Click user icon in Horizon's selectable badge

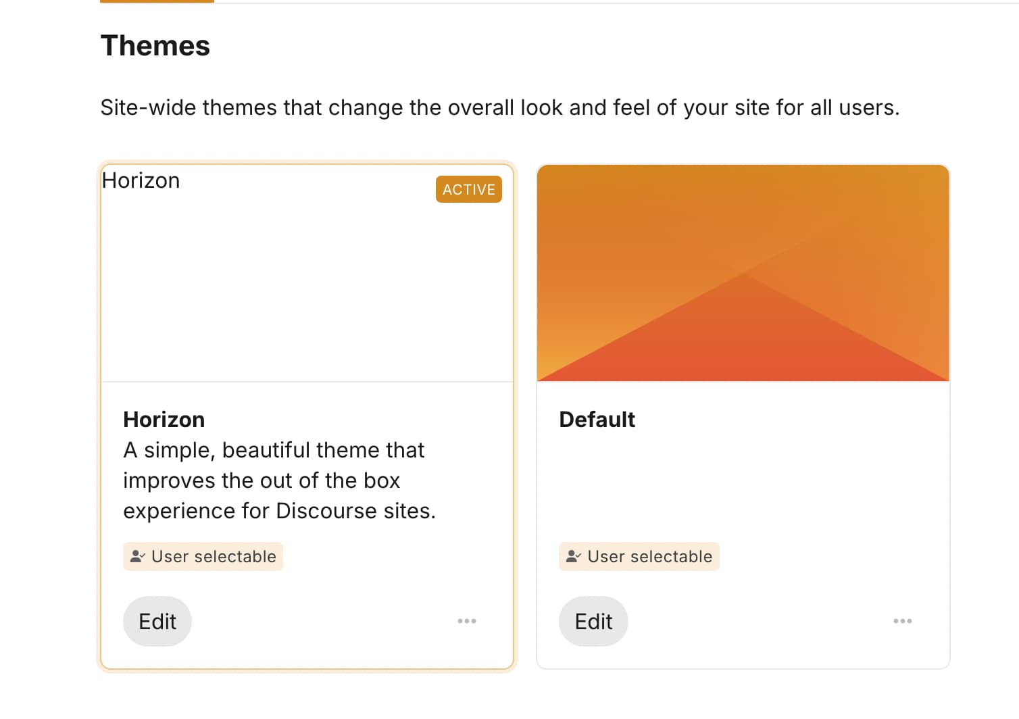(138, 557)
